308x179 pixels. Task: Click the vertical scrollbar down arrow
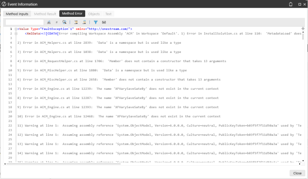(303, 161)
